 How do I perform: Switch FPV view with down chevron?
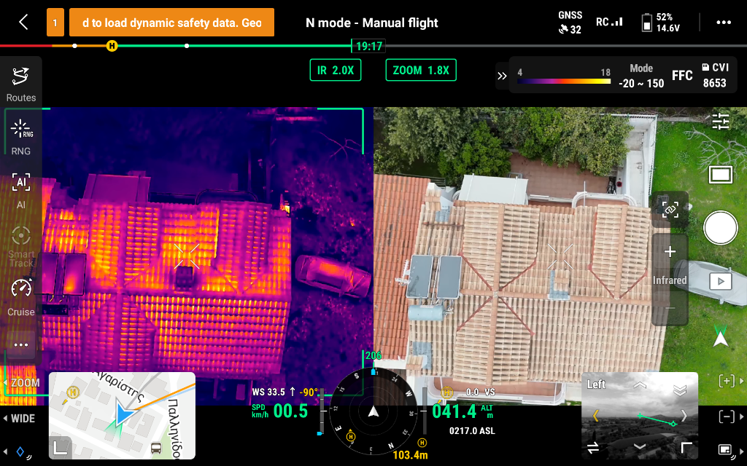click(640, 446)
